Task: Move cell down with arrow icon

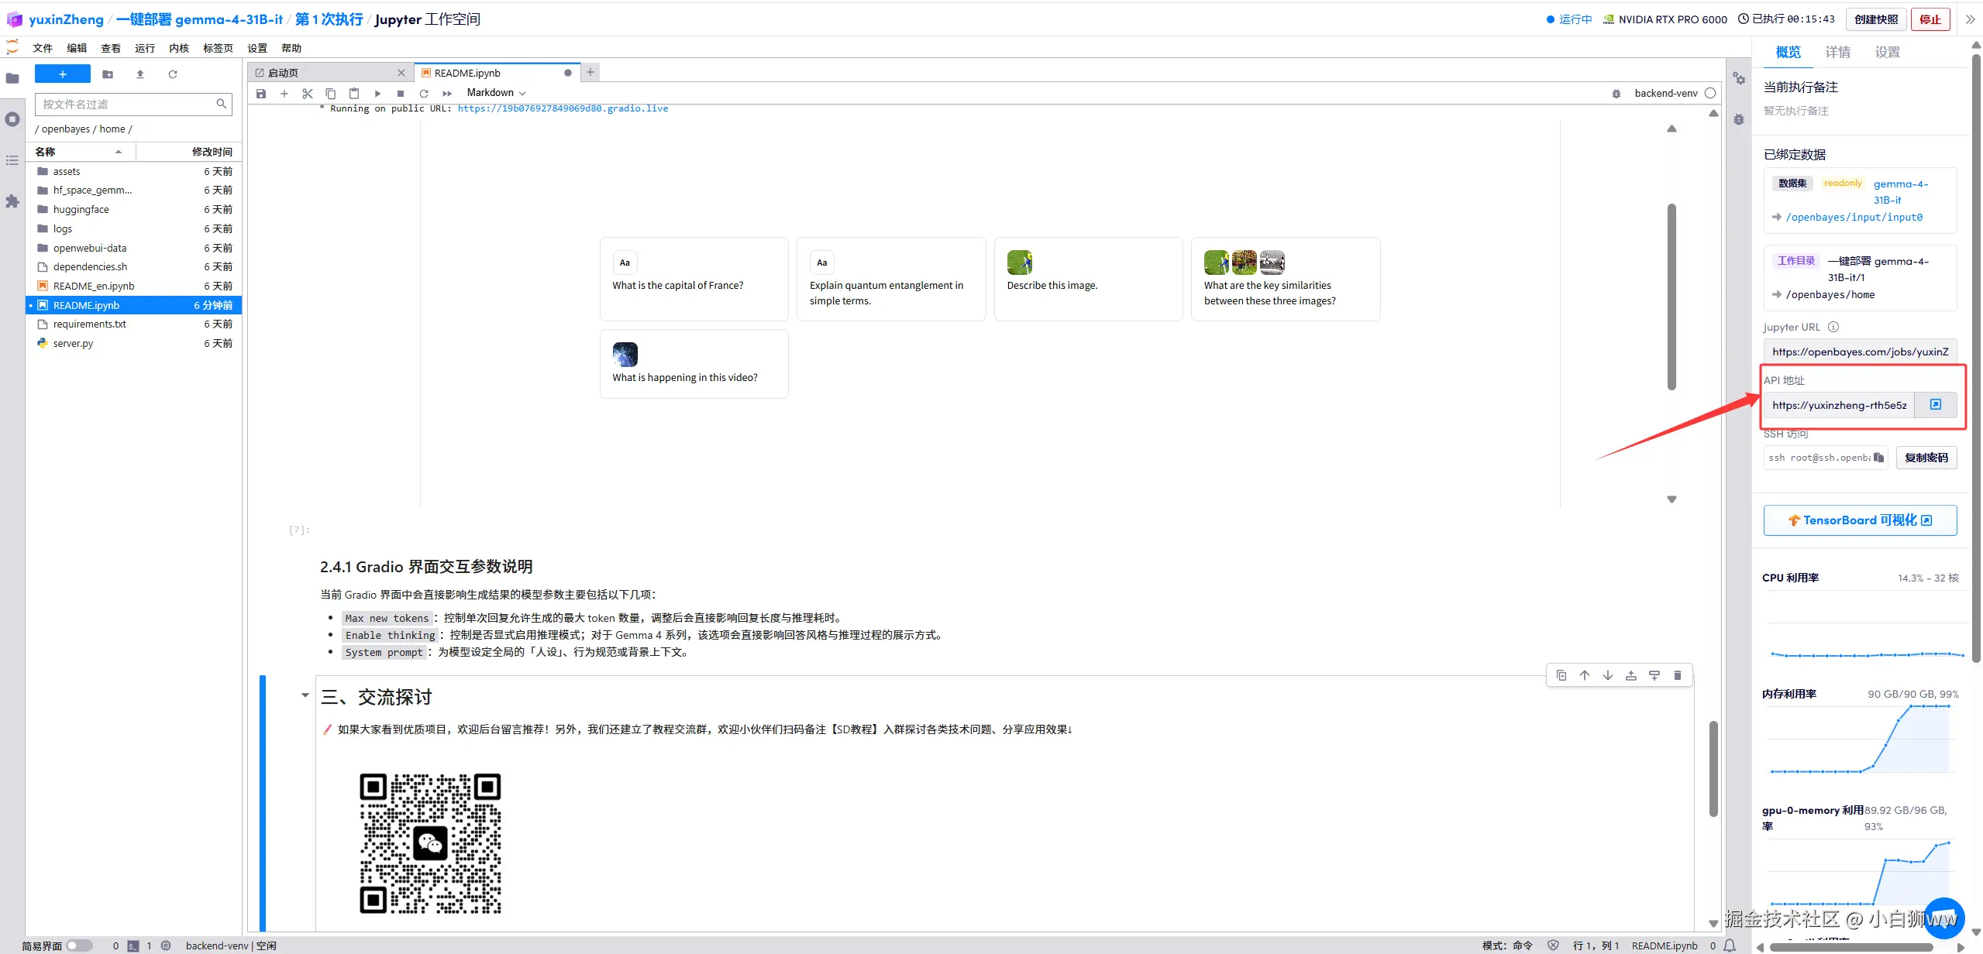Action: [x=1608, y=675]
